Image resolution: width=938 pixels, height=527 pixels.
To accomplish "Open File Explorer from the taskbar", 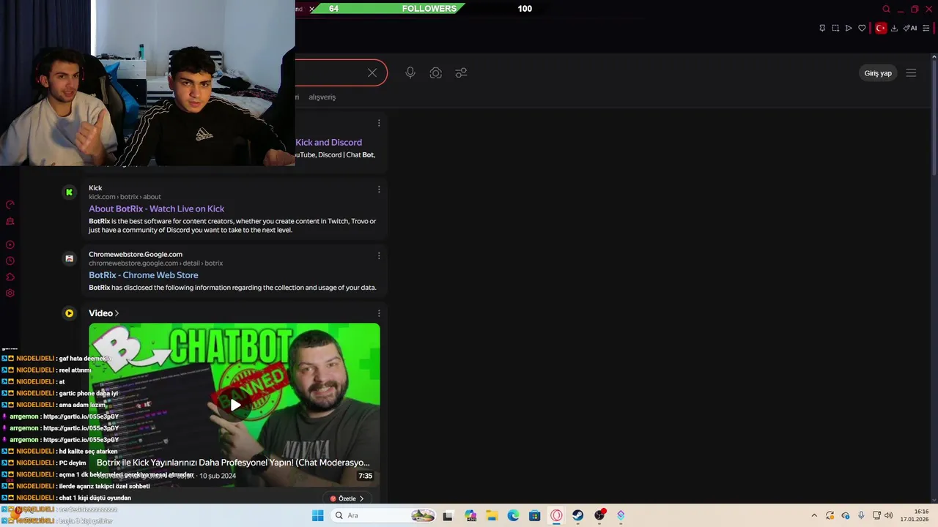I will pos(492,515).
